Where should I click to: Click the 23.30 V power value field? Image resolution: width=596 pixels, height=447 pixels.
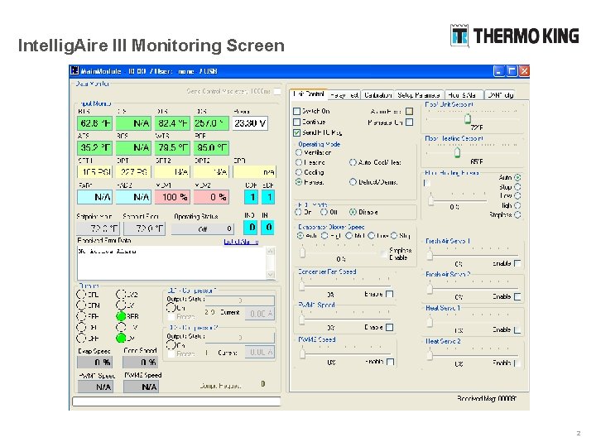pos(250,123)
